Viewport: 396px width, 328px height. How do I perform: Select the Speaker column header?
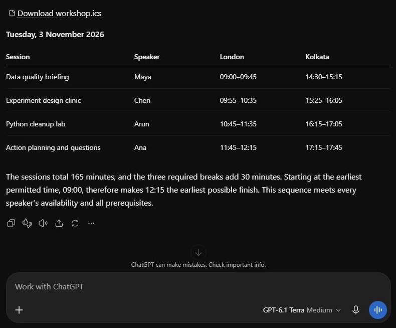click(147, 57)
